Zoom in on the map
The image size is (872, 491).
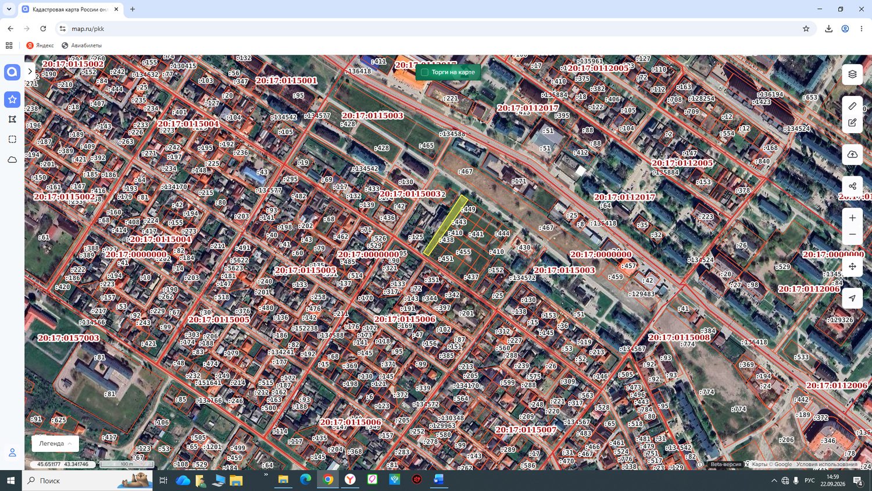coord(852,218)
